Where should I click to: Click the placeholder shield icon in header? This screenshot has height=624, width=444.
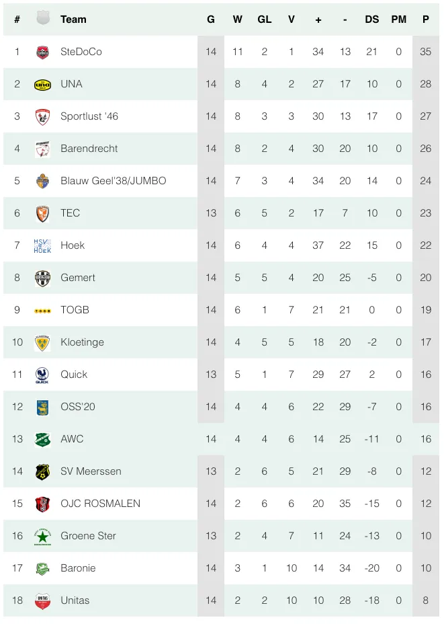click(x=42, y=19)
